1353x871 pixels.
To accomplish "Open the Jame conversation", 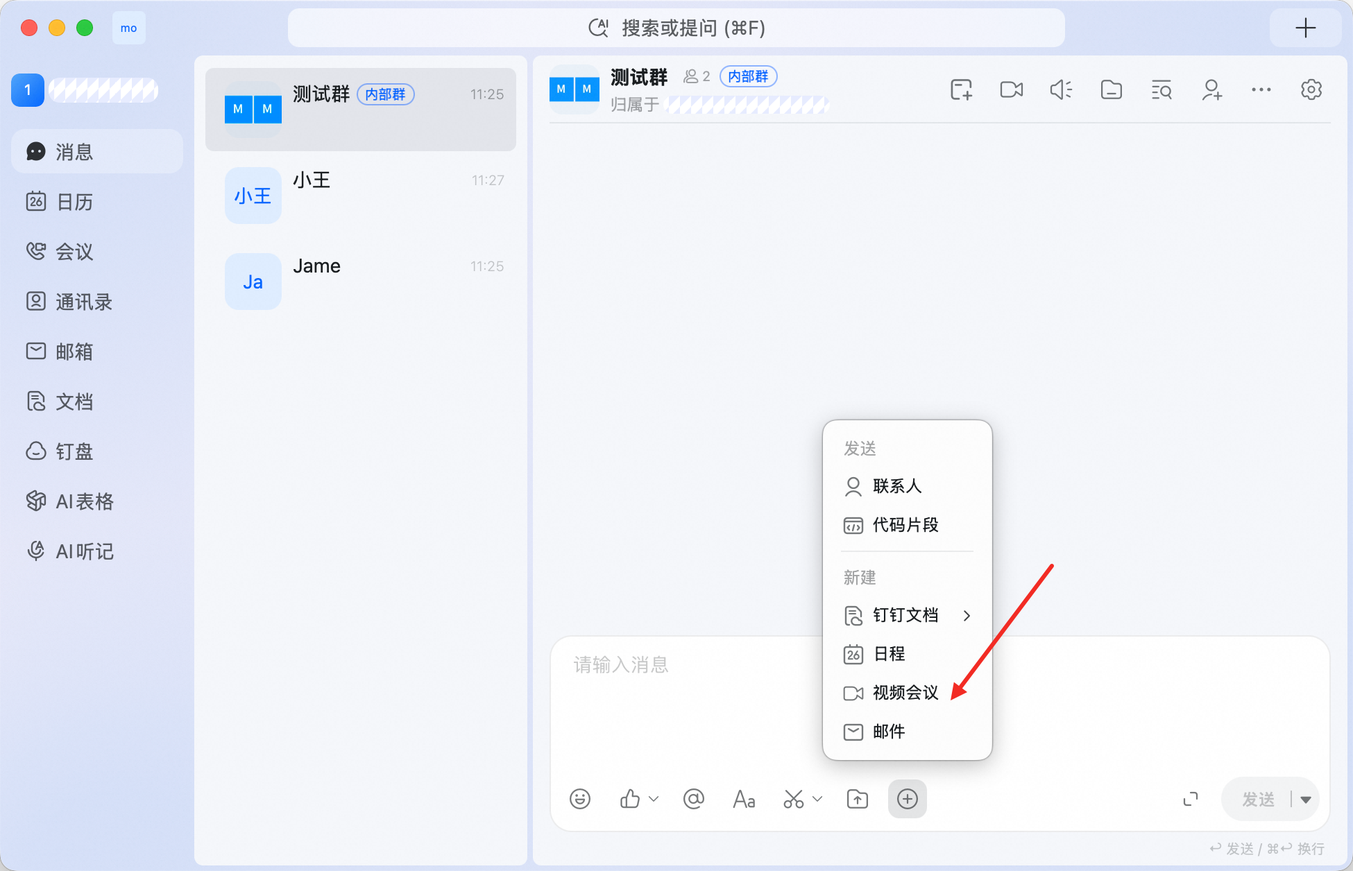I will coord(361,282).
